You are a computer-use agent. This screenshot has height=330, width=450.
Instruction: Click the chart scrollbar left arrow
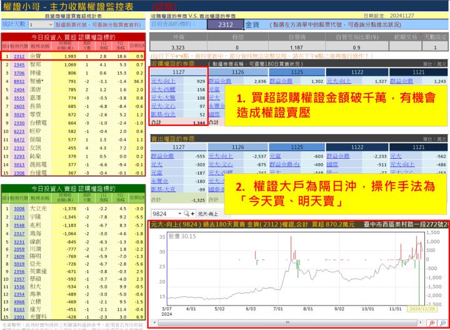pyautogui.click(x=152, y=323)
